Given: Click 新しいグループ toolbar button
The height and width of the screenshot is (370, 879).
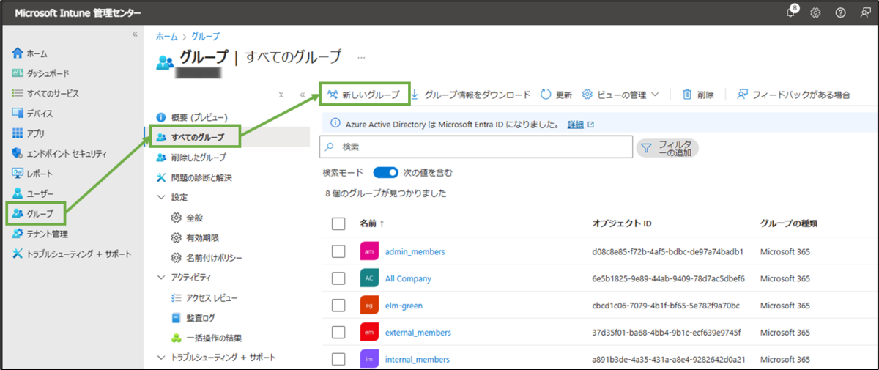Looking at the screenshot, I should 364,95.
